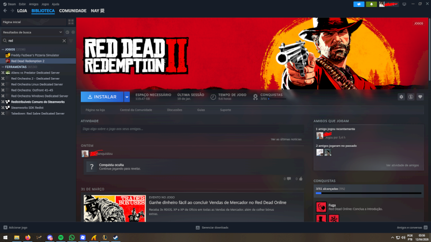
Task: Expand install options dropdown arrow
Action: point(127,97)
